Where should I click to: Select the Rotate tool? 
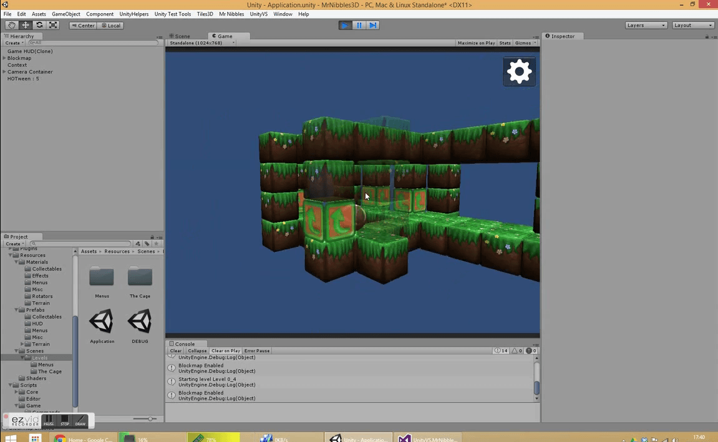[x=39, y=25]
